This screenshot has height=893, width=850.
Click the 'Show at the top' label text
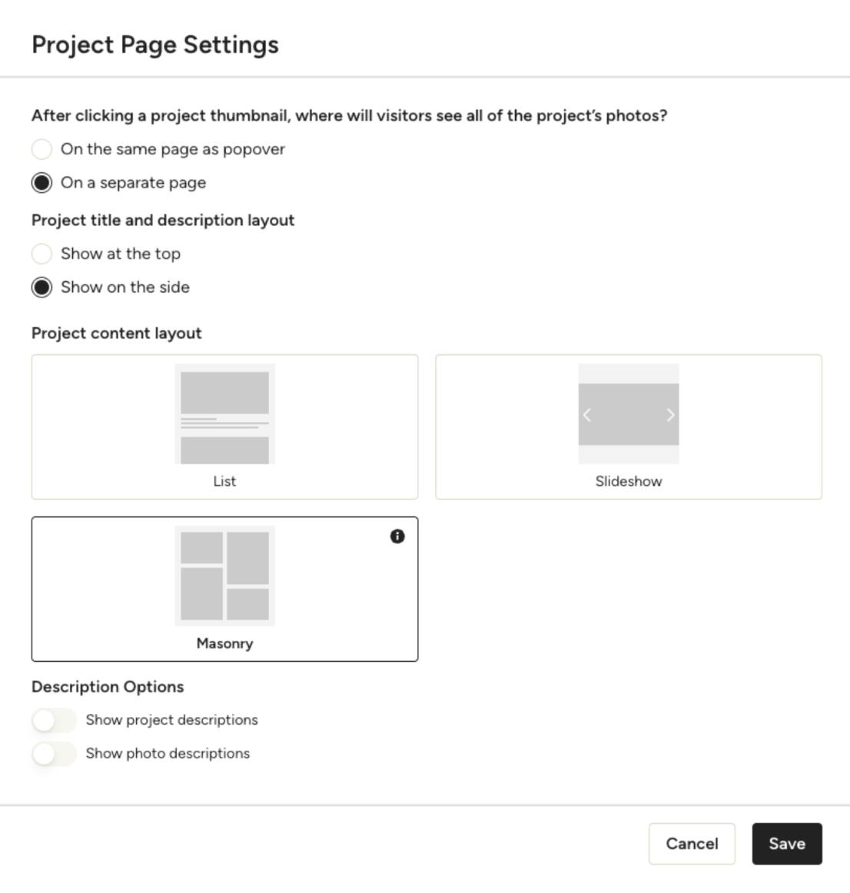121,254
